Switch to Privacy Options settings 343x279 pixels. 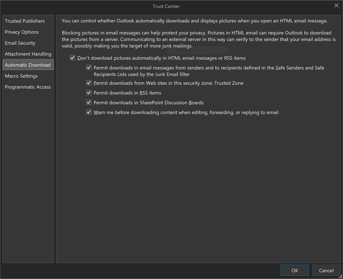point(21,32)
